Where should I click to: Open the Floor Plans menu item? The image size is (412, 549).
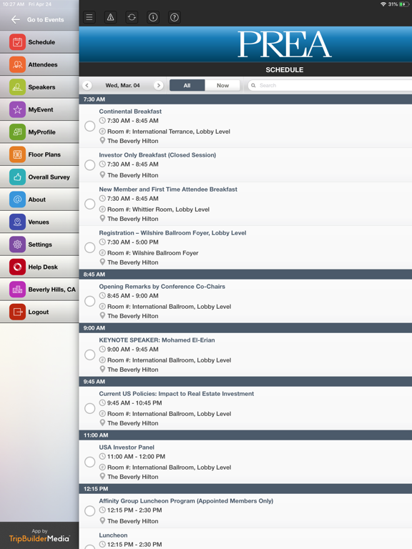(39, 154)
